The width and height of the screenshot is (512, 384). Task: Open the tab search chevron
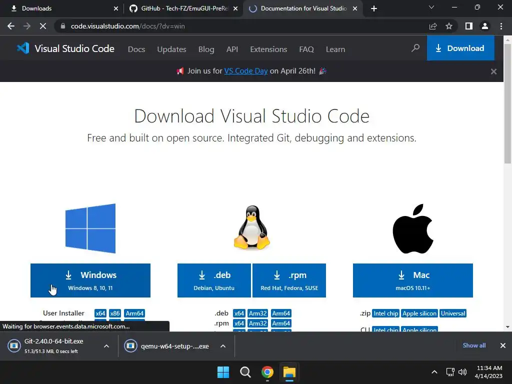[431, 7]
